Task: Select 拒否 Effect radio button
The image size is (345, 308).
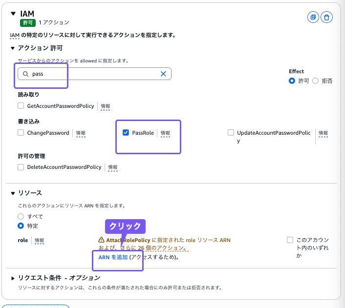Action: (x=315, y=81)
